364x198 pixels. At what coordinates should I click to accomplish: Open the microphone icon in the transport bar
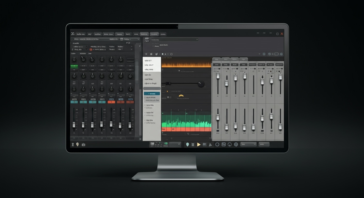coord(236,144)
